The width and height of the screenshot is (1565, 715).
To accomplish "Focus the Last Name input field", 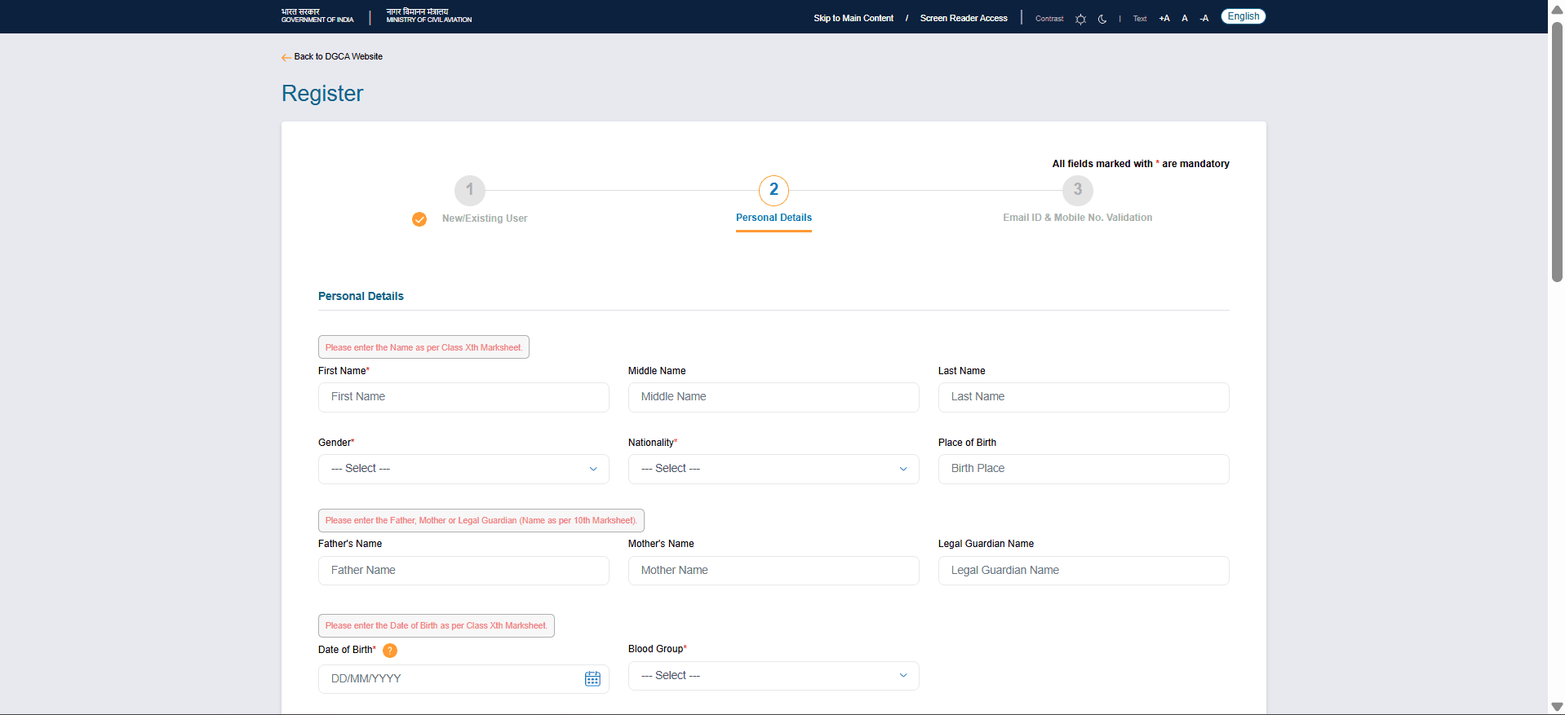I will click(1084, 397).
